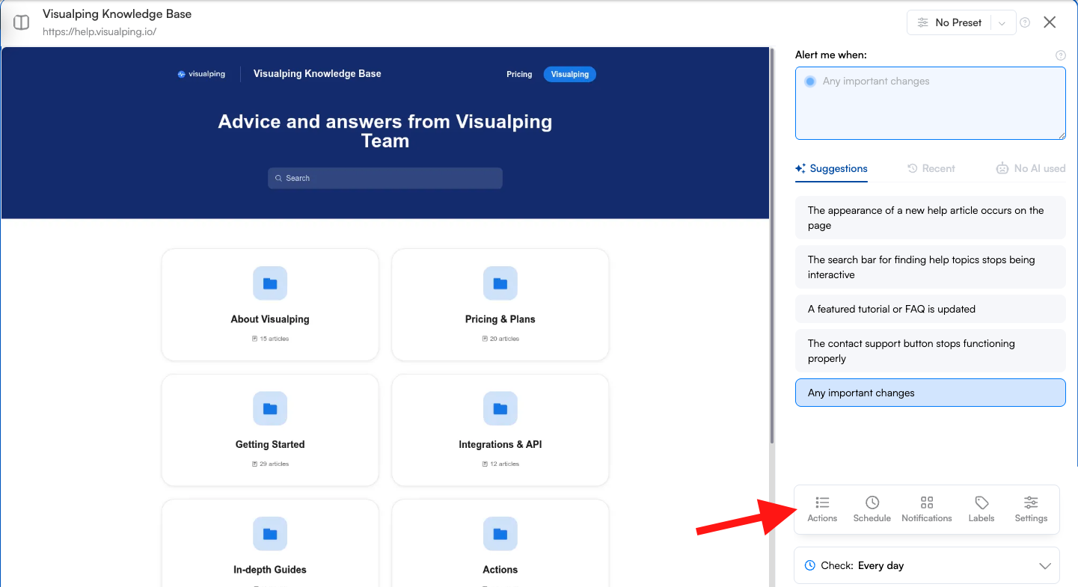Switch to the Suggestions tab
This screenshot has height=587, width=1078.
(x=831, y=169)
